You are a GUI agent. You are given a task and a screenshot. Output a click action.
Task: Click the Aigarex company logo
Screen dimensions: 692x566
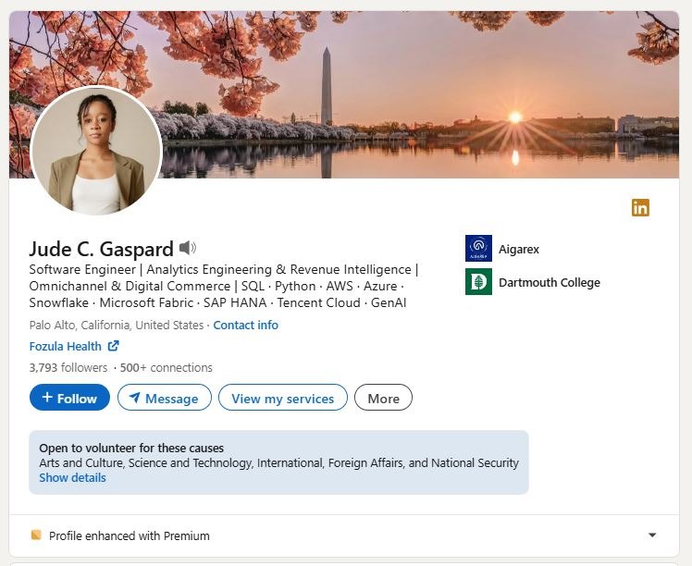pyautogui.click(x=478, y=249)
